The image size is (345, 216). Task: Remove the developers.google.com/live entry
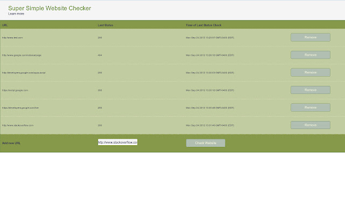(x=310, y=107)
